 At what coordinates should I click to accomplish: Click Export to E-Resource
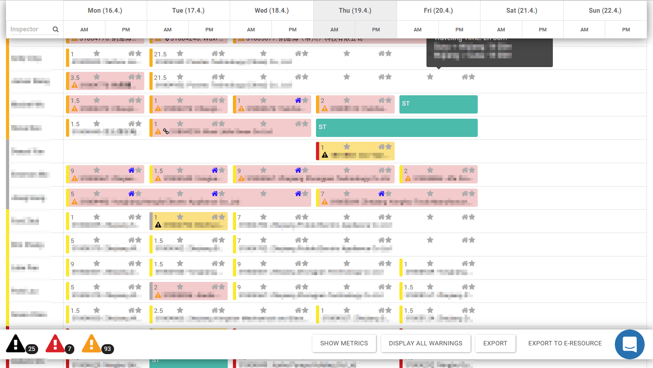tap(565, 343)
